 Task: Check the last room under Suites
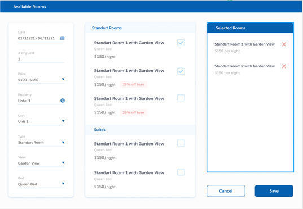pyautogui.click(x=181, y=172)
